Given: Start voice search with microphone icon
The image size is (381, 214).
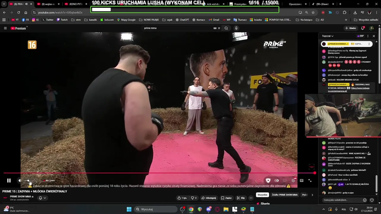Looking at the screenshot, I should (x=236, y=28).
